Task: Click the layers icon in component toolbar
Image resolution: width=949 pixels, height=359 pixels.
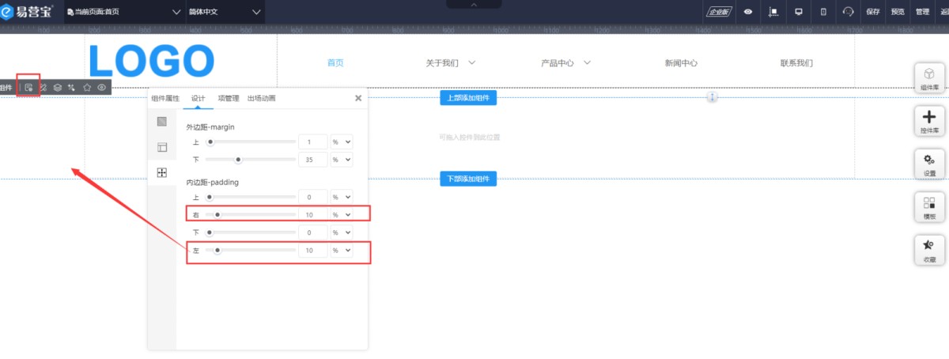Action: (58, 87)
